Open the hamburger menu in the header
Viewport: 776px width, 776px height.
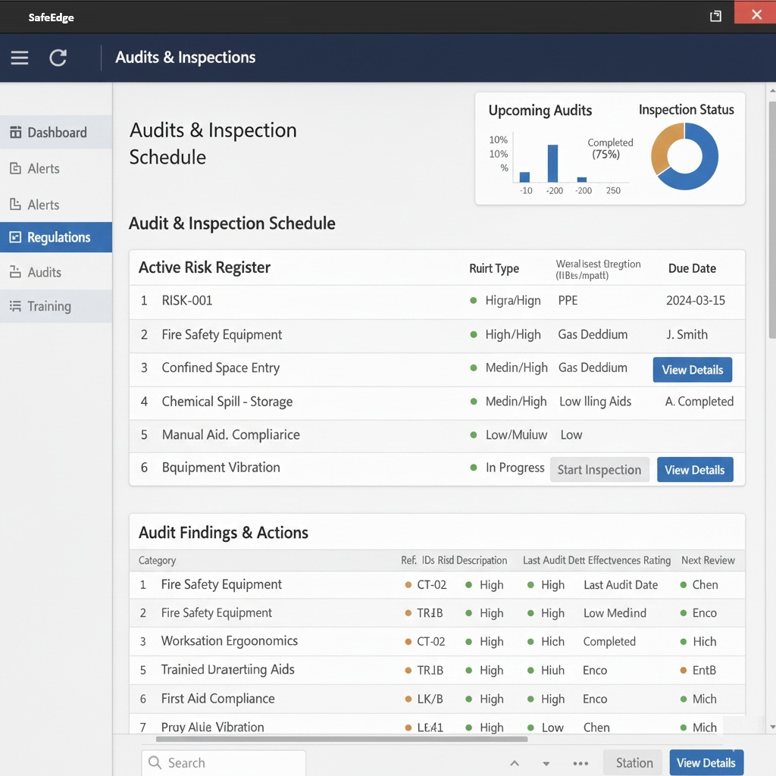click(20, 58)
